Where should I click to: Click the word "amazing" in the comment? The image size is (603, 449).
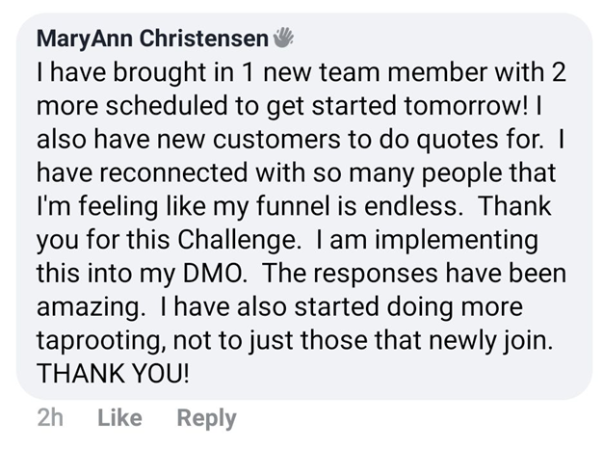click(84, 306)
